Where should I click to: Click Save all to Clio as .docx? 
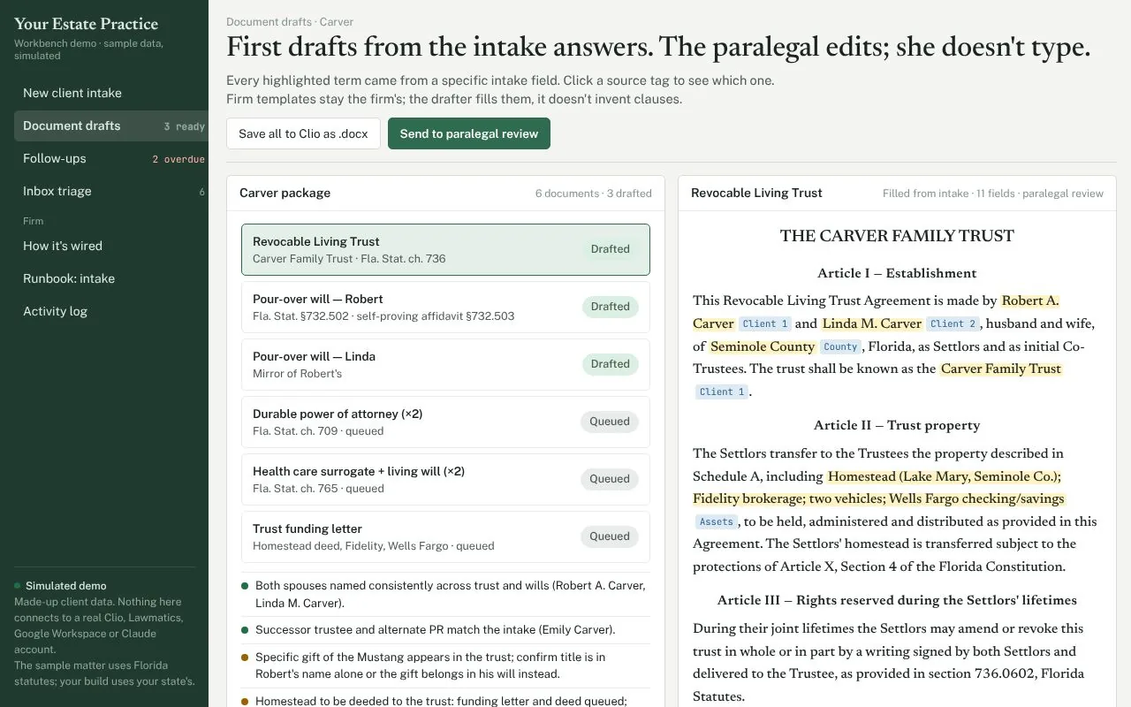[x=303, y=133]
